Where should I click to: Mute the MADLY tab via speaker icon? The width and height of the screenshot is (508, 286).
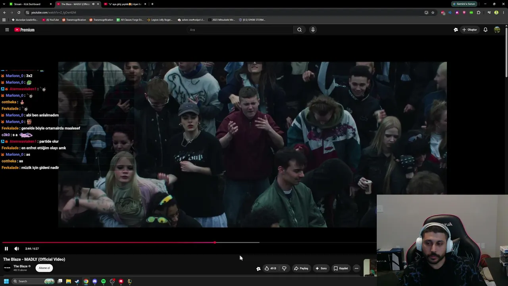click(93, 4)
